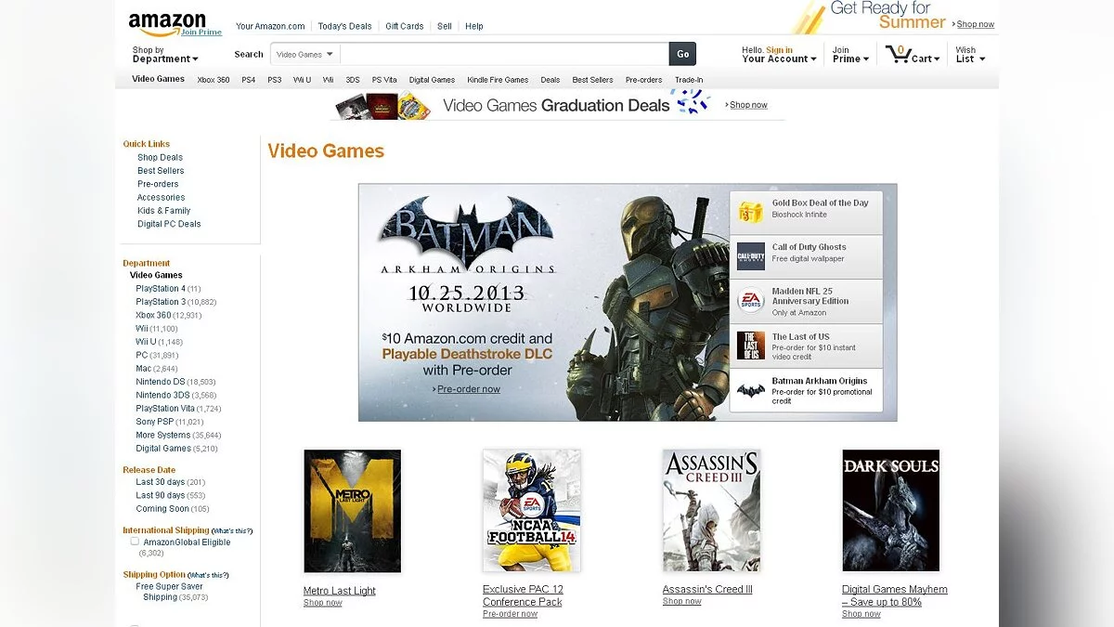Click the Go search button

[x=682, y=54]
